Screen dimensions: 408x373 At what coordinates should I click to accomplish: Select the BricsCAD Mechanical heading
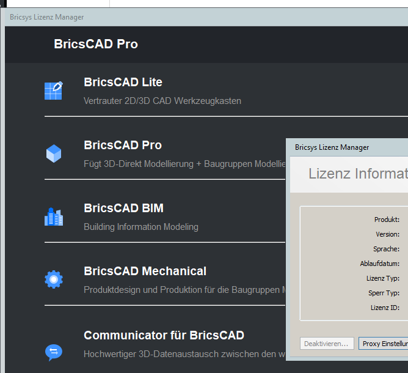(145, 271)
